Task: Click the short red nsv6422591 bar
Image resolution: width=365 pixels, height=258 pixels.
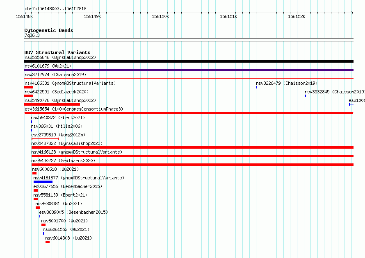Action: [x=28, y=96]
